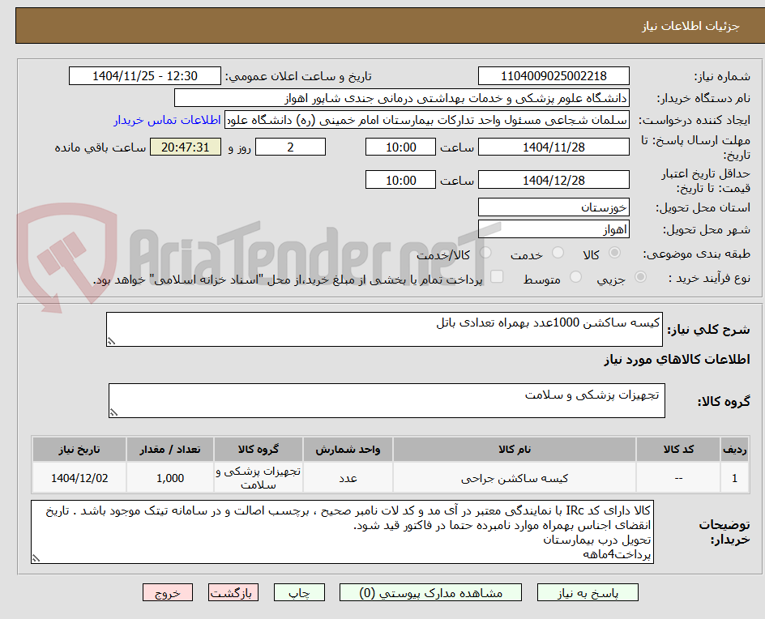Click the اطلاعات کالاهاي مورد نياز heading

[677, 360]
